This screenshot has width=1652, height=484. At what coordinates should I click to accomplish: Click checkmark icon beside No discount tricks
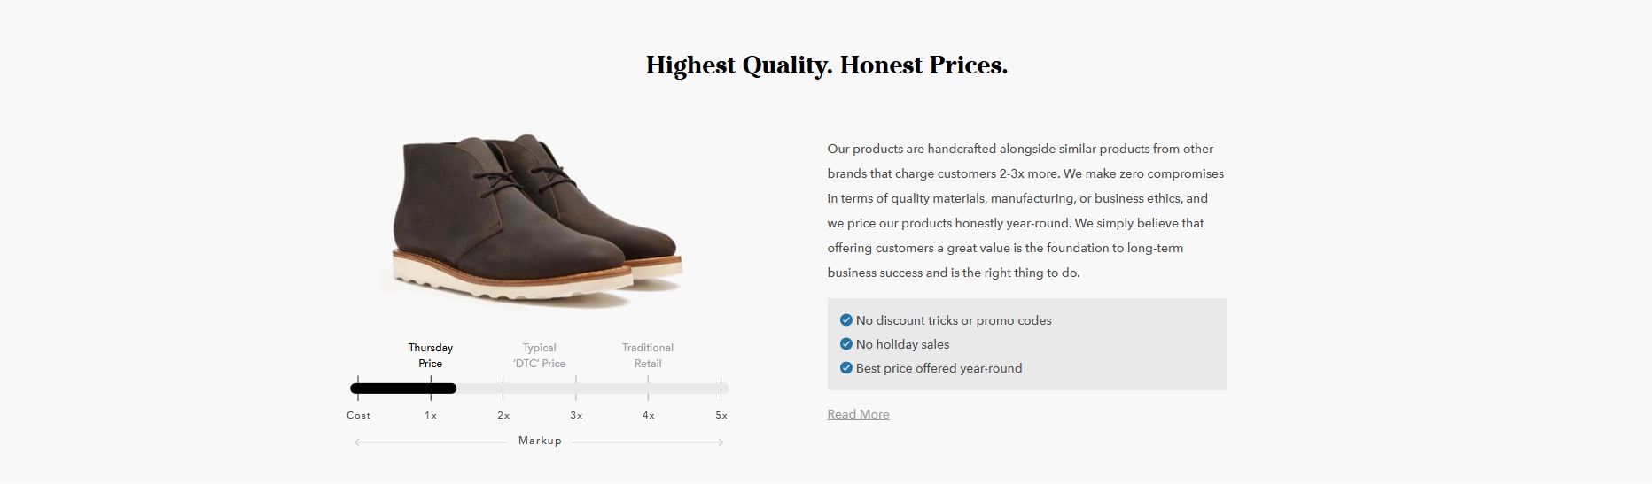tap(845, 320)
